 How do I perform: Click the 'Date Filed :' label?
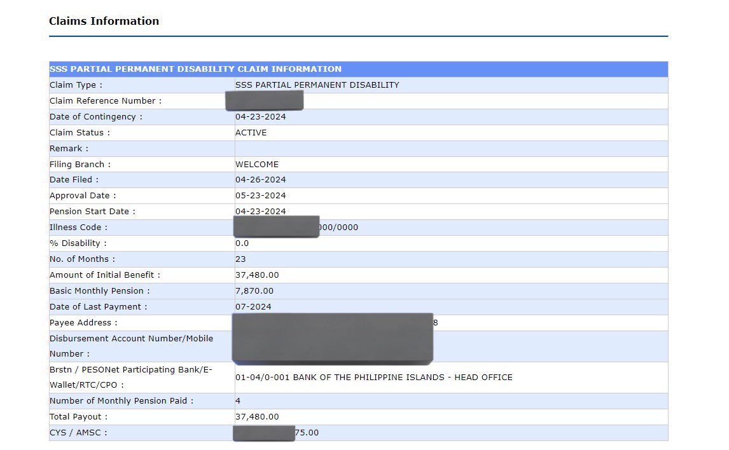pos(74,180)
